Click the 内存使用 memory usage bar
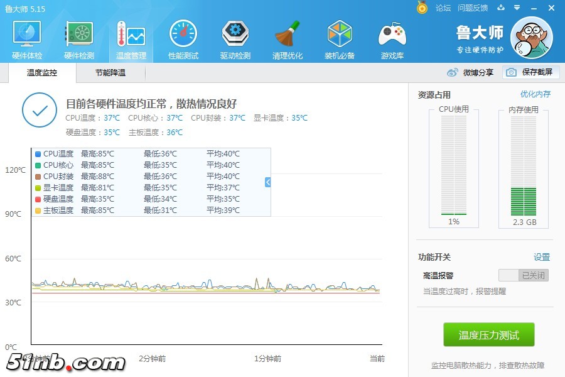Screen dimensions: 565x377 tap(523, 167)
